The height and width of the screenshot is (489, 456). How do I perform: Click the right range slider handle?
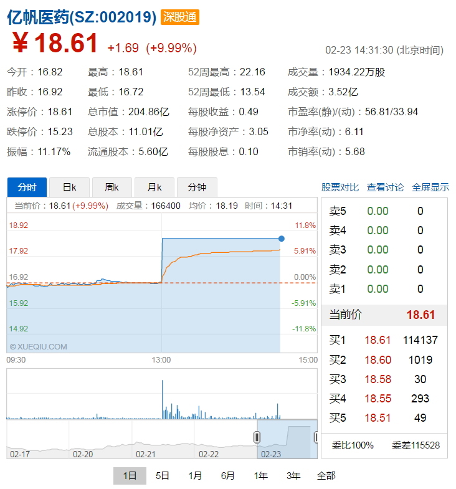315,437
